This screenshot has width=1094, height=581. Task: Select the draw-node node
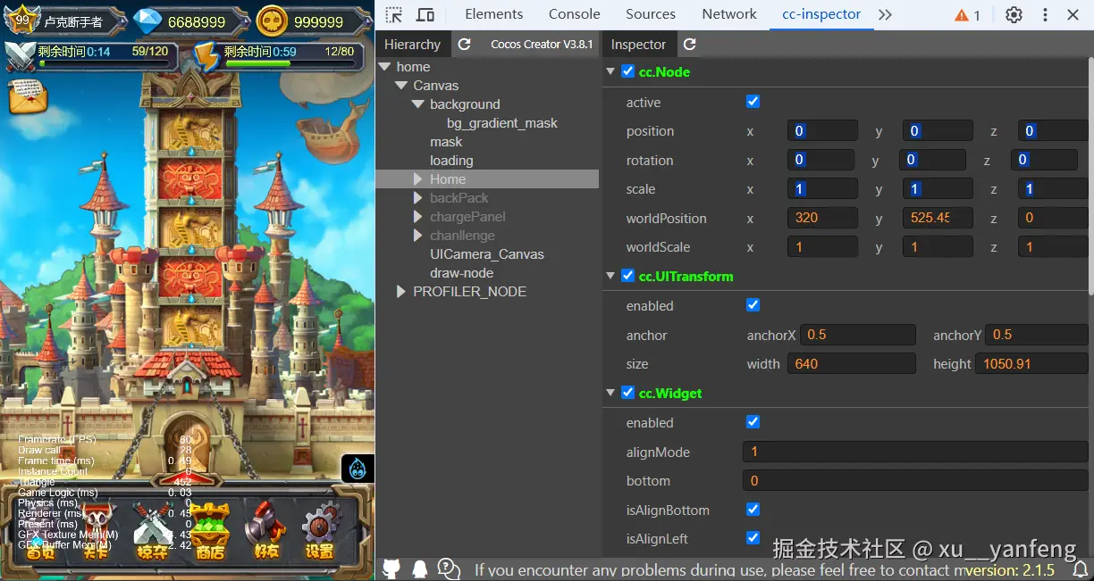click(461, 273)
